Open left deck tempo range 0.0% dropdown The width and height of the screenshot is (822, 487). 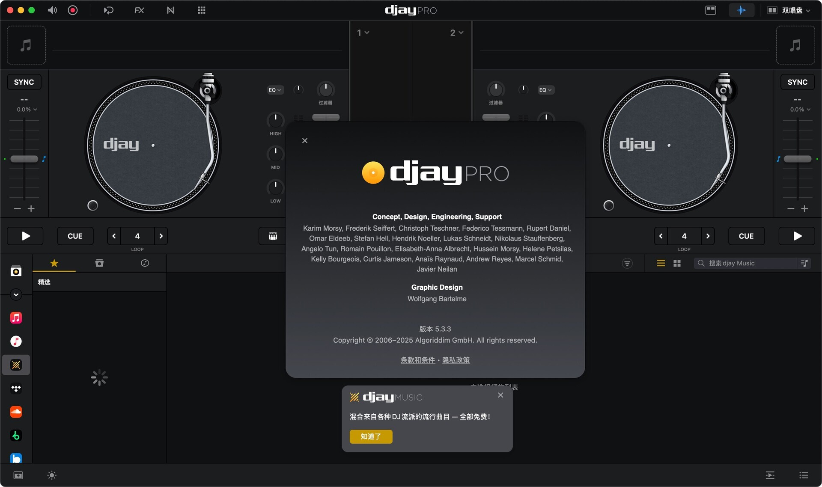pos(27,110)
